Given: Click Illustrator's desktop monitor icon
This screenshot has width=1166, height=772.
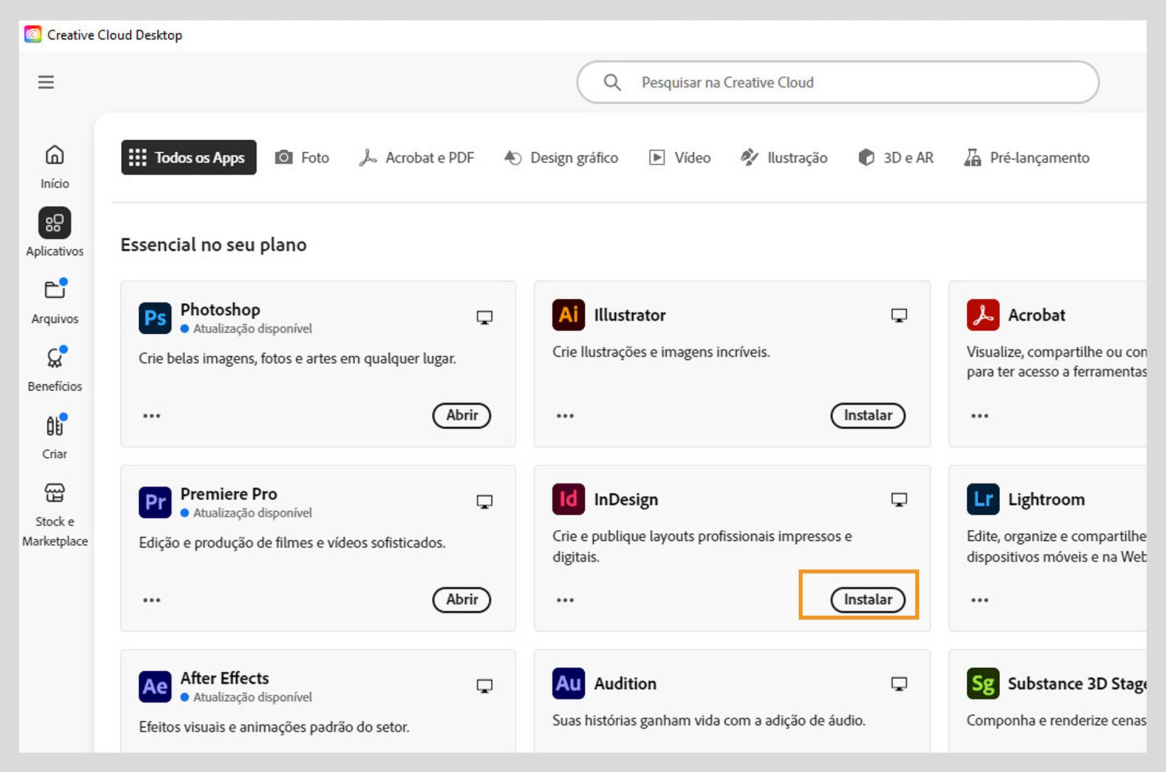Looking at the screenshot, I should click(899, 315).
